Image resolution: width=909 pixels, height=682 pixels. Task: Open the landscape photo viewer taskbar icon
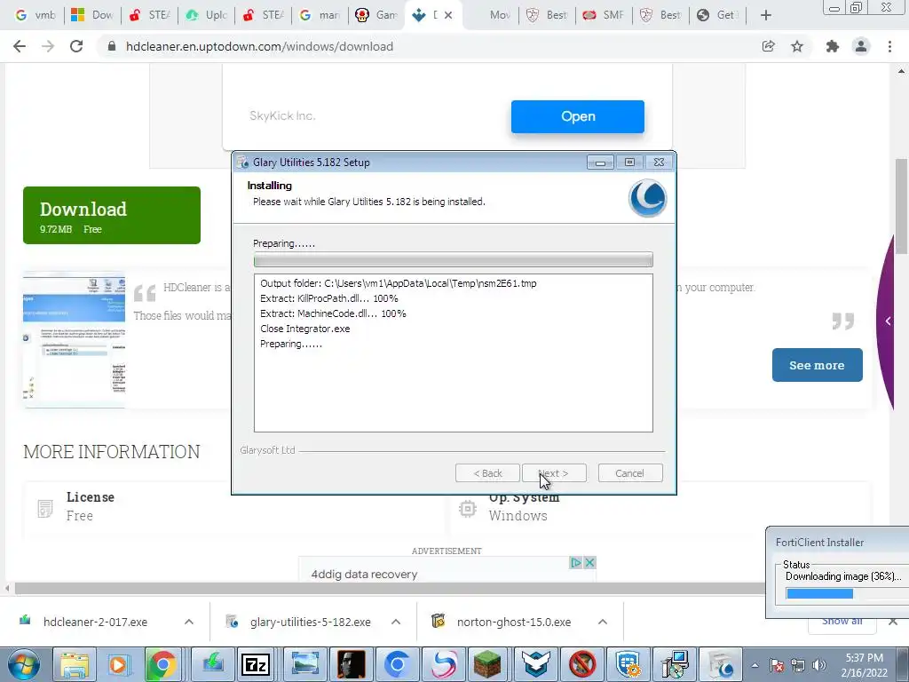pyautogui.click(x=305, y=664)
